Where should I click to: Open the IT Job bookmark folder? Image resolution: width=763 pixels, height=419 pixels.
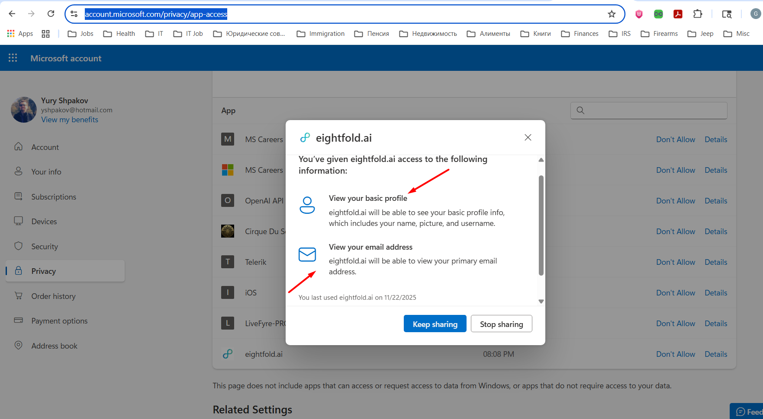(x=188, y=34)
